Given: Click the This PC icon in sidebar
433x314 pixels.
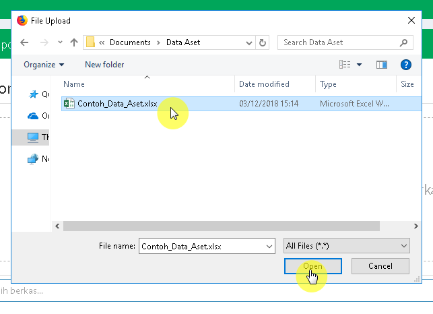Looking at the screenshot, I should click(x=33, y=137).
